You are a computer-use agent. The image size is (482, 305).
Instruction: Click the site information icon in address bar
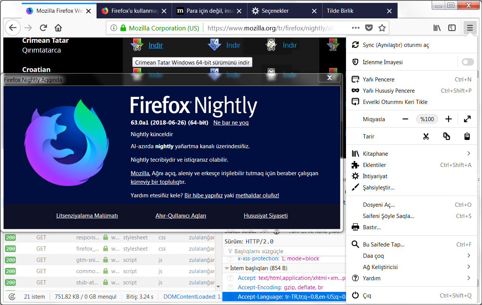click(x=114, y=28)
